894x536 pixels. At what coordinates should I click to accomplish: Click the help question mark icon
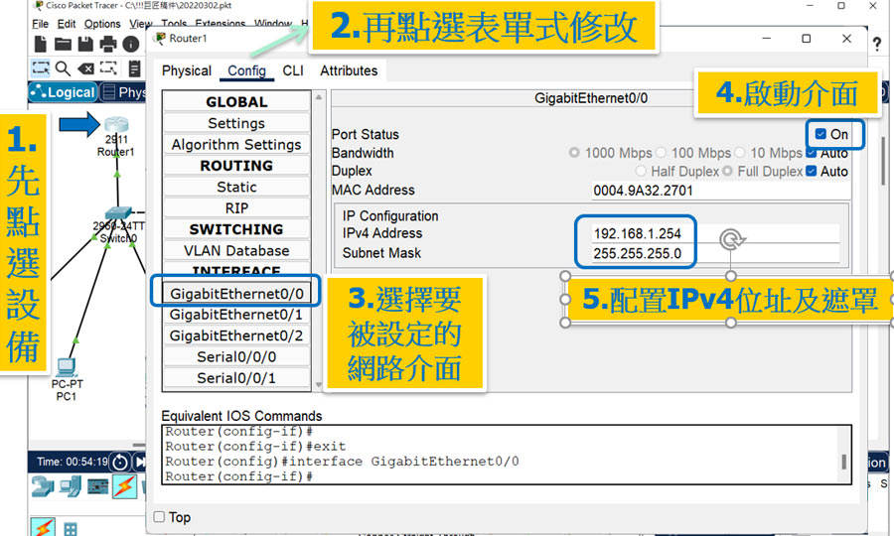(x=877, y=44)
